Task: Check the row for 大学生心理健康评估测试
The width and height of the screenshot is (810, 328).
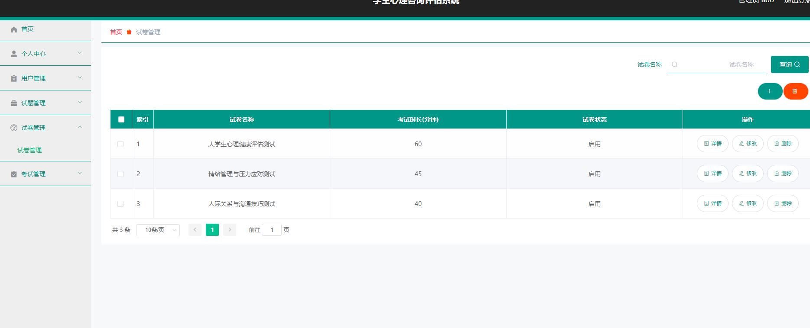Action: [120, 144]
